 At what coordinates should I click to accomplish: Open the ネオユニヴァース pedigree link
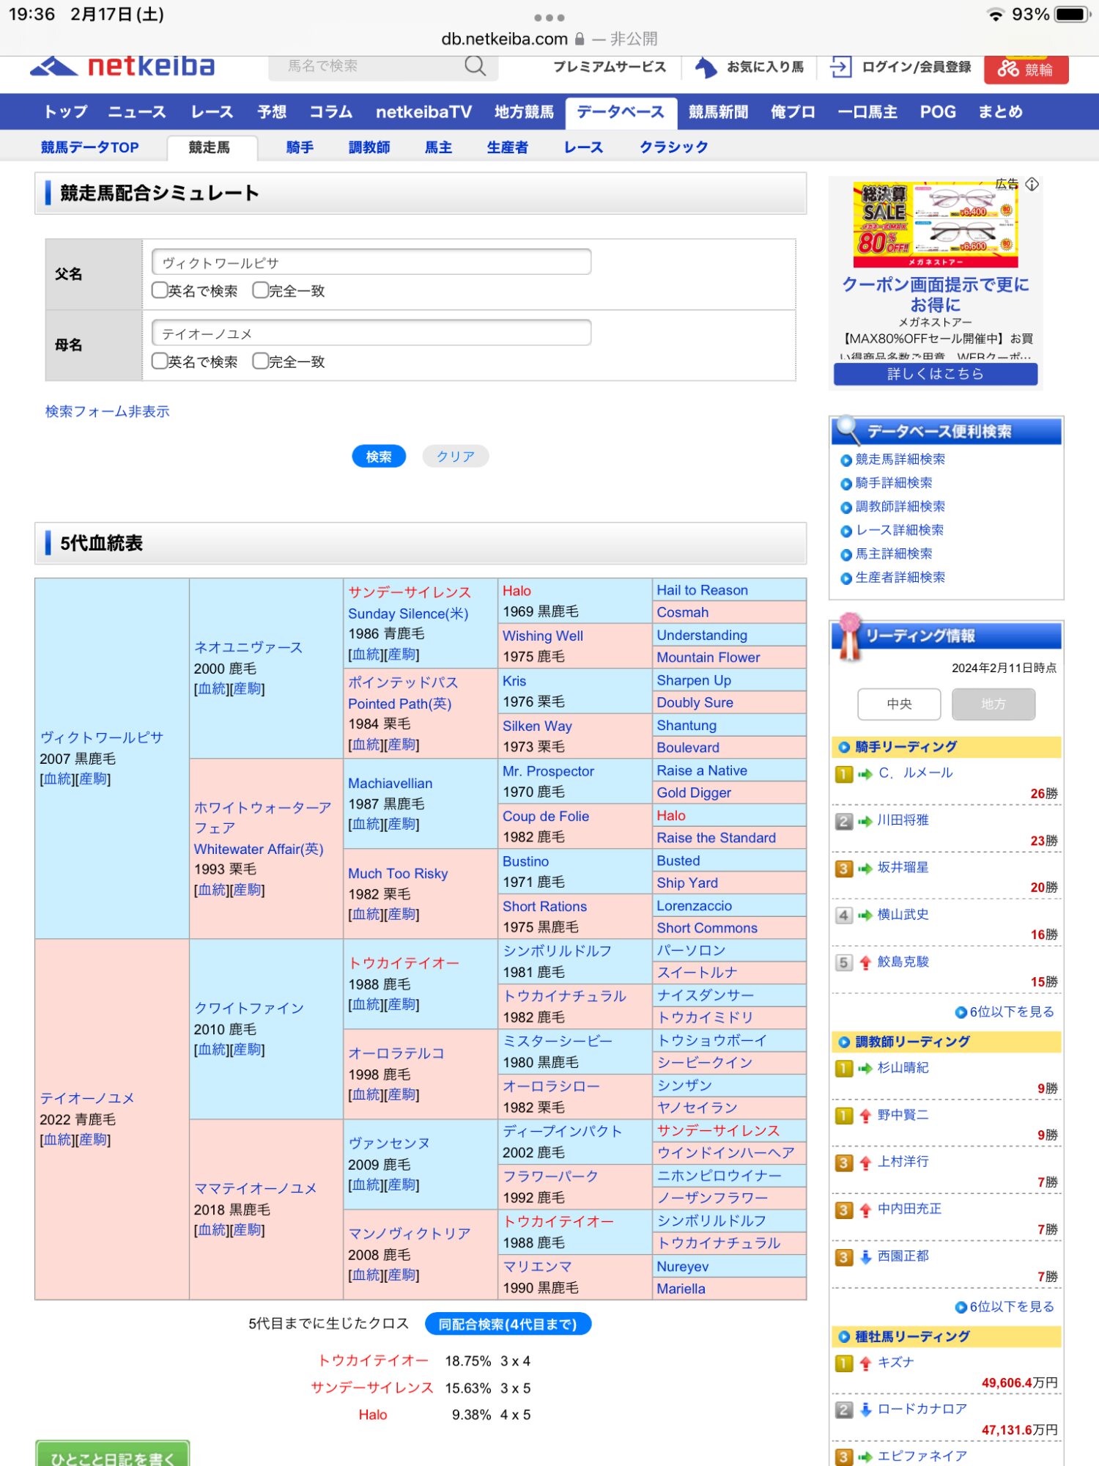248,647
